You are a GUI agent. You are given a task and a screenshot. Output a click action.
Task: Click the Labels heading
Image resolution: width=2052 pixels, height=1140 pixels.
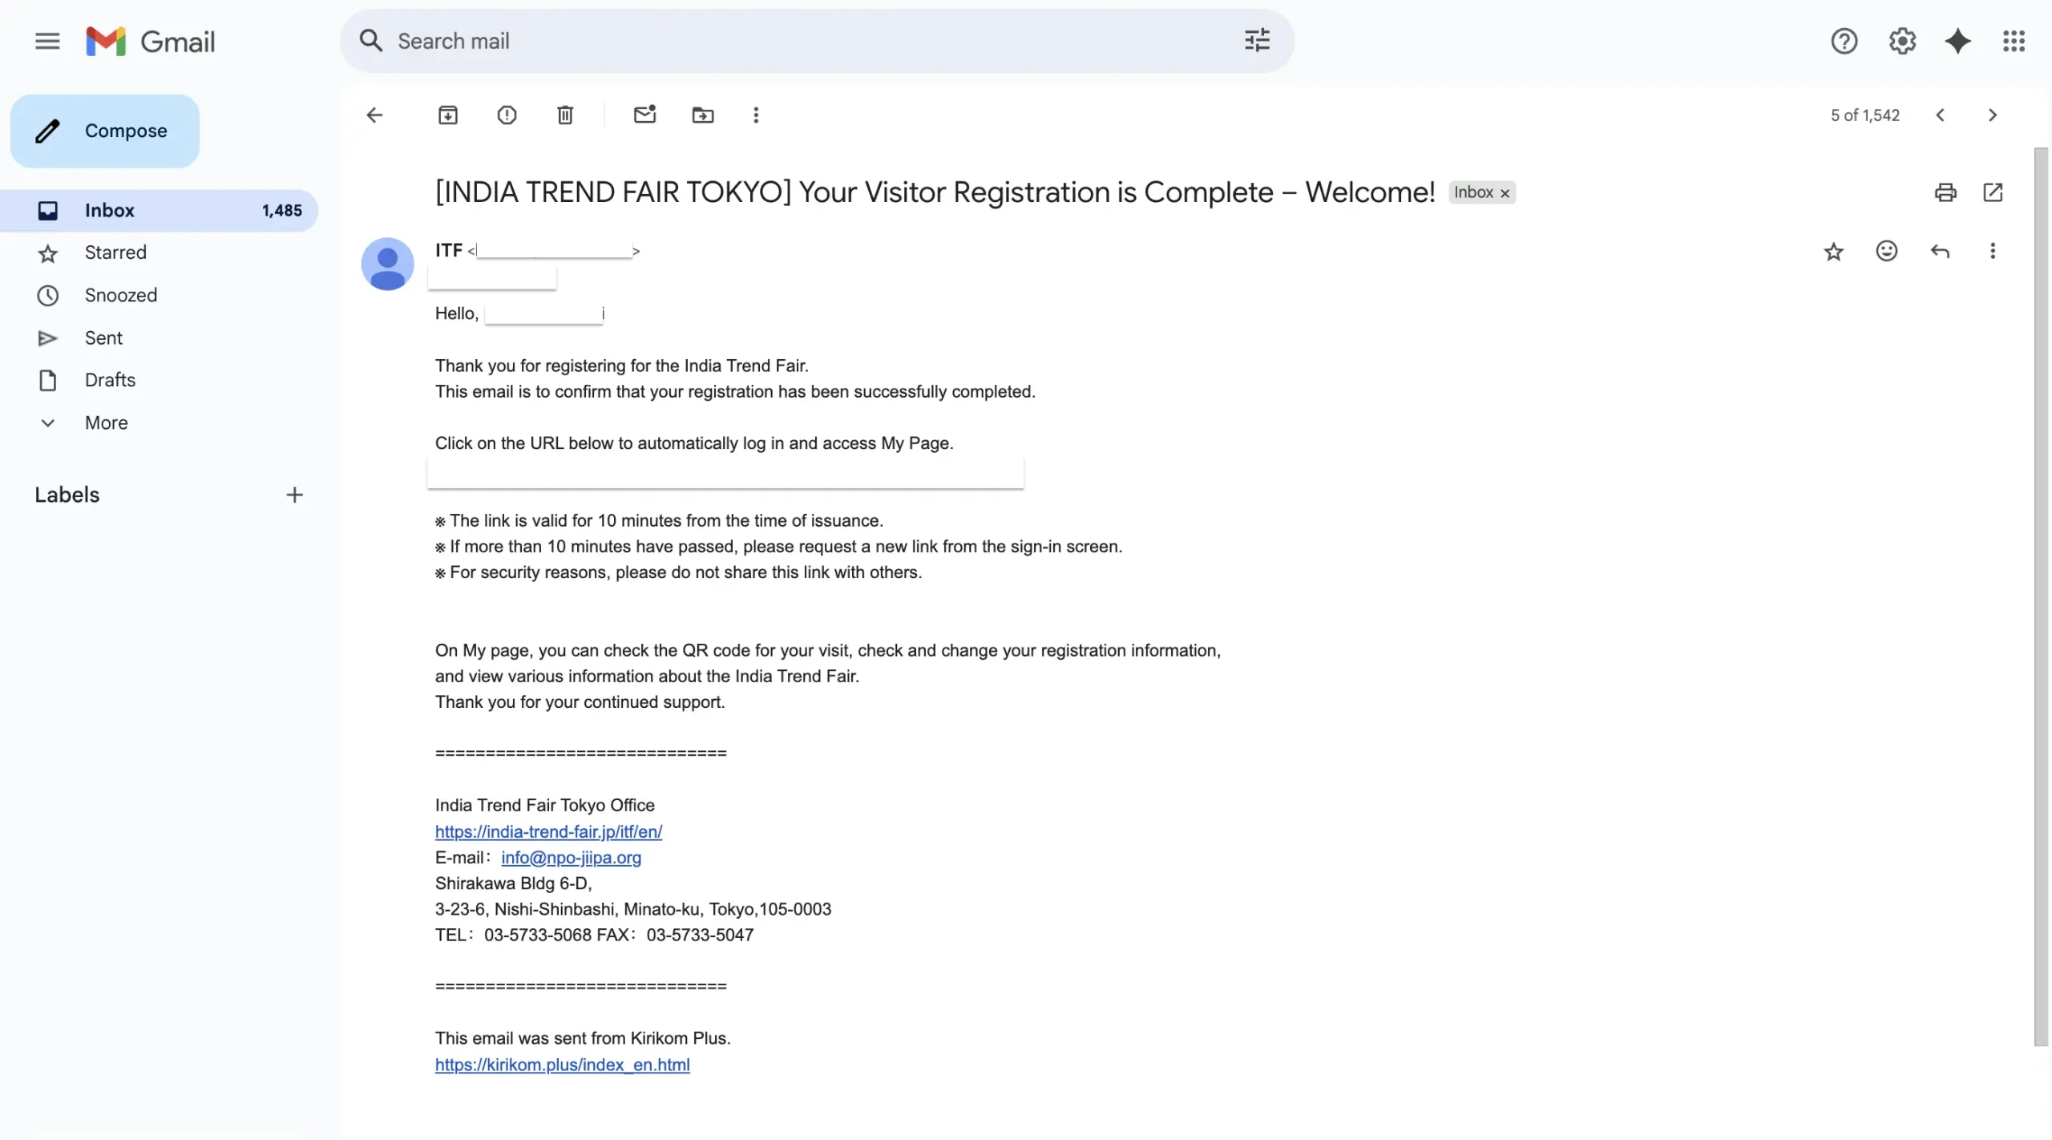pyautogui.click(x=67, y=495)
